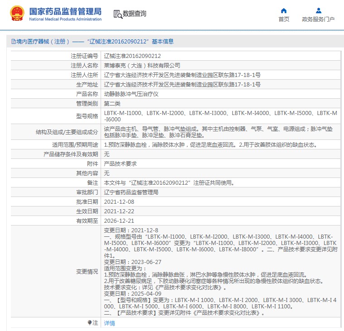Open the 详情 details link

[109, 323]
